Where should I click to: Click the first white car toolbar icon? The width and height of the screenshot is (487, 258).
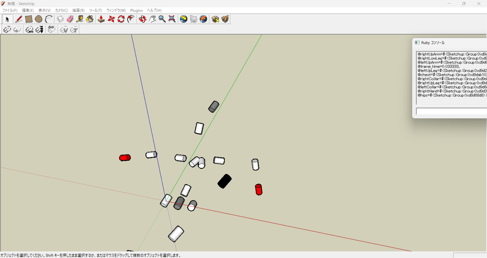click(x=7, y=30)
